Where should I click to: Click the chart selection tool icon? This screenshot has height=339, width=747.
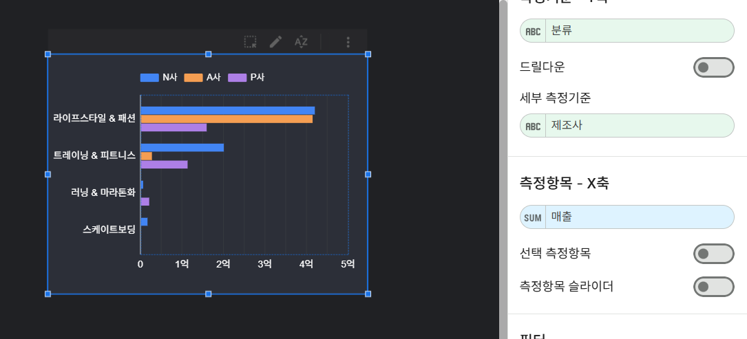(250, 42)
